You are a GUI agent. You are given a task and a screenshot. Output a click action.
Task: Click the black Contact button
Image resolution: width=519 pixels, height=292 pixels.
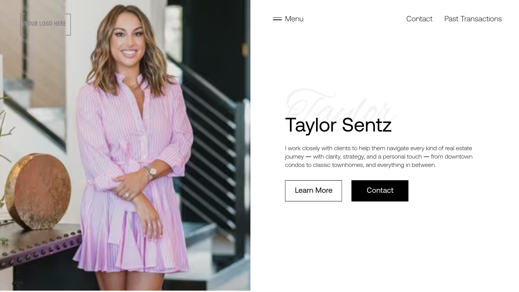tap(380, 190)
